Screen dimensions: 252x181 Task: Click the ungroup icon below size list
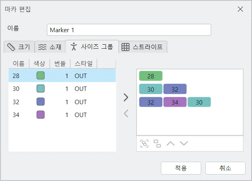pos(157,144)
